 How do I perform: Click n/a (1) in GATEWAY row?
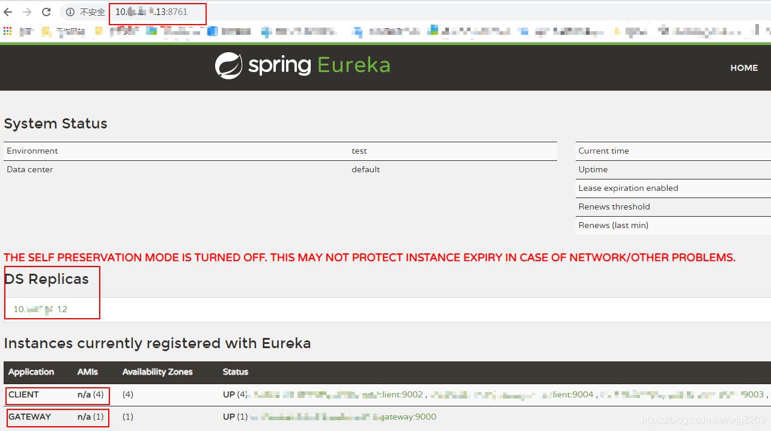pos(91,417)
